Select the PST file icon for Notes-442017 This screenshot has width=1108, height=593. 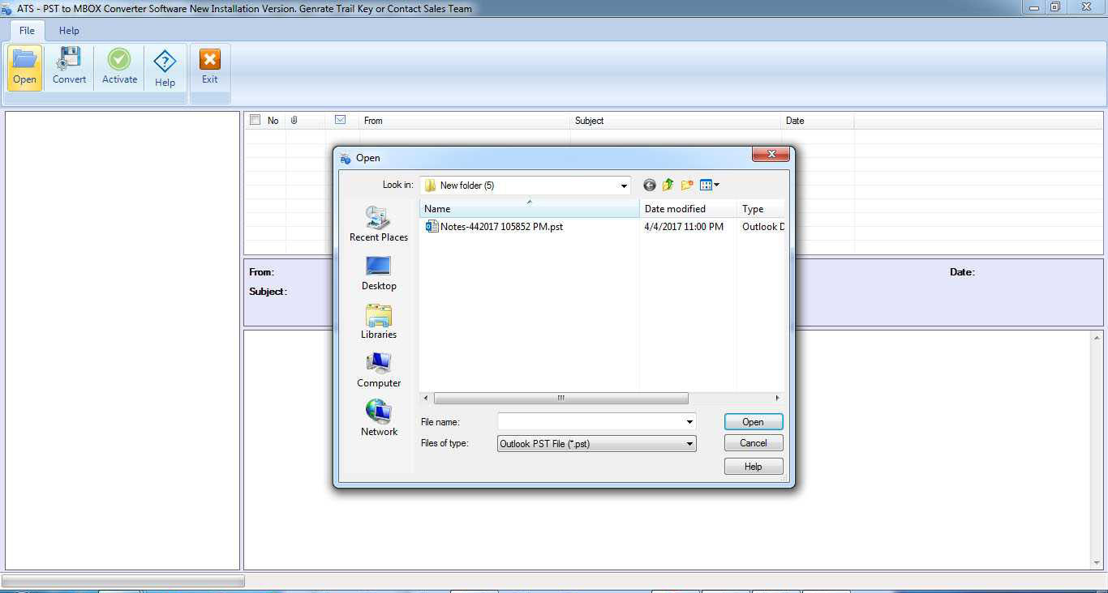pyautogui.click(x=432, y=227)
